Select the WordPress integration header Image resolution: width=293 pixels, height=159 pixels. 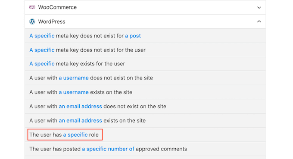click(x=145, y=21)
